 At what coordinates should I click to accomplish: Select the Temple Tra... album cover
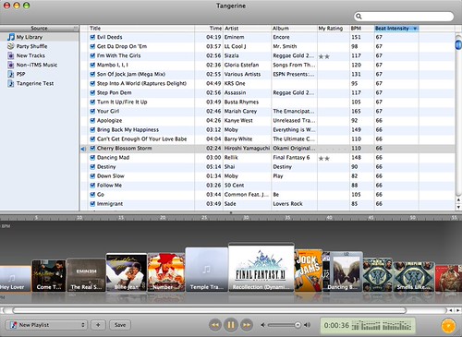[x=207, y=270]
